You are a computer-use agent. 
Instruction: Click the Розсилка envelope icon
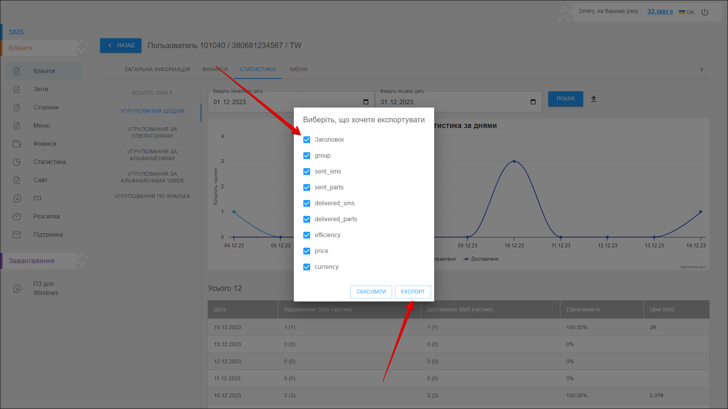[17, 217]
